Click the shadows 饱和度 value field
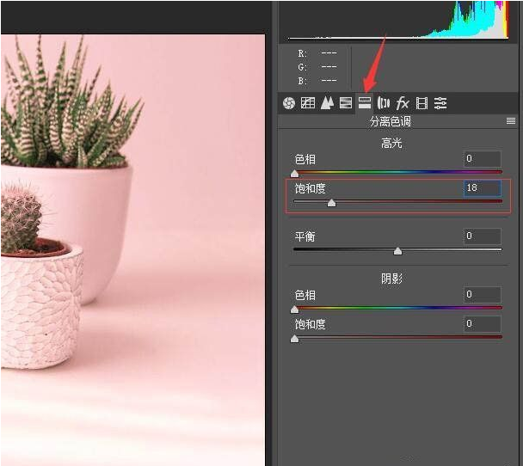Viewport: 523px width, 466px height. [482, 324]
